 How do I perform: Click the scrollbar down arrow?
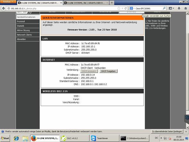click(x=187, y=127)
